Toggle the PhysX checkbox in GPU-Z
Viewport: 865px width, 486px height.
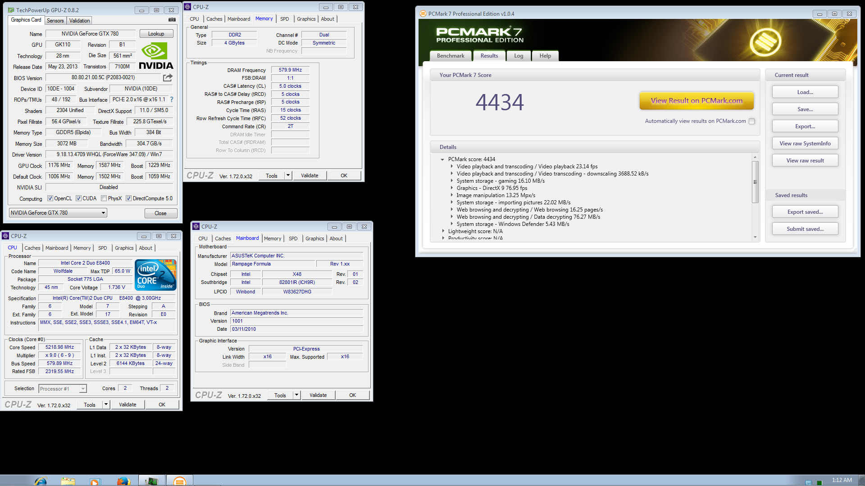104,198
